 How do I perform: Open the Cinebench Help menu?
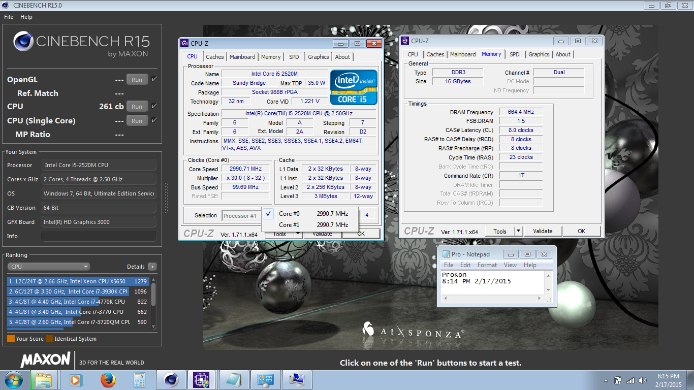(26, 17)
